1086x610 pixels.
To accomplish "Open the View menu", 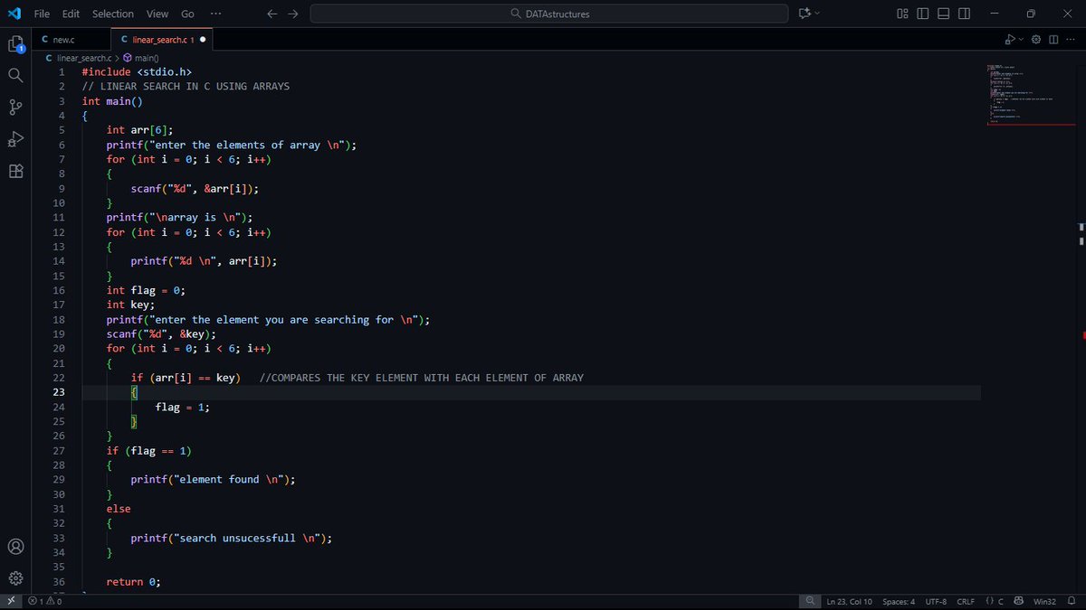I will click(157, 14).
